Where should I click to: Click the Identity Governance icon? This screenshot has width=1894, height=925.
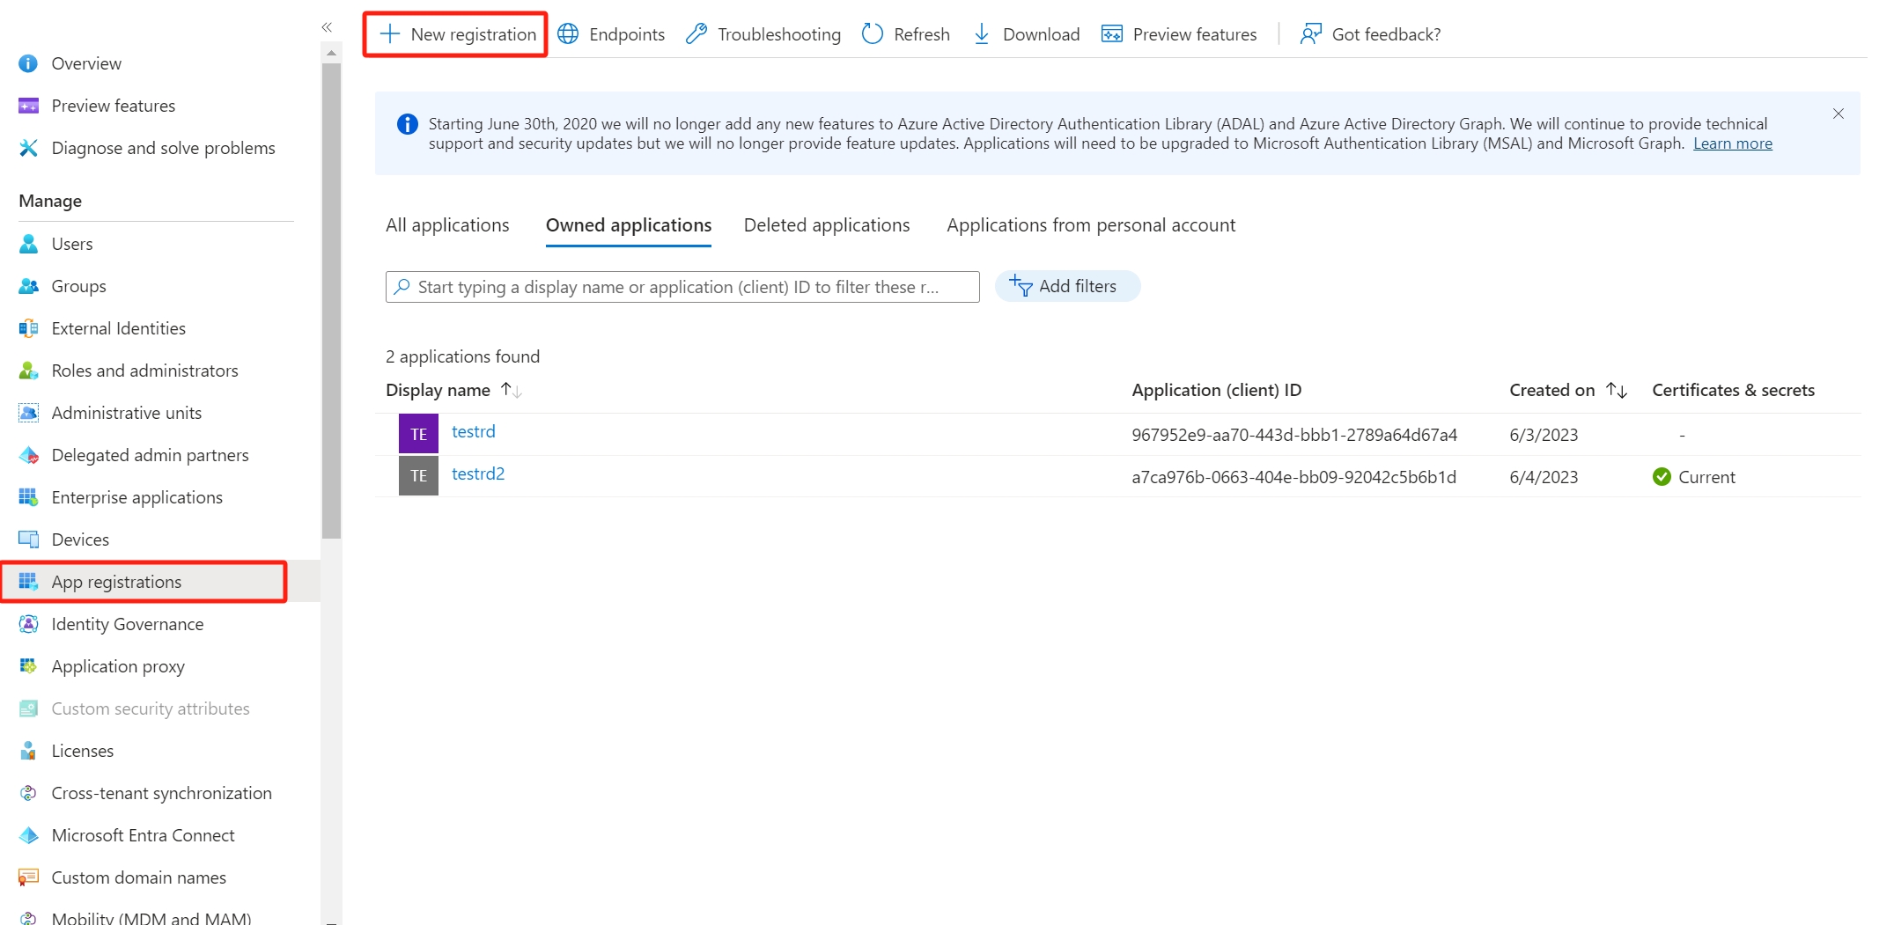(x=28, y=624)
